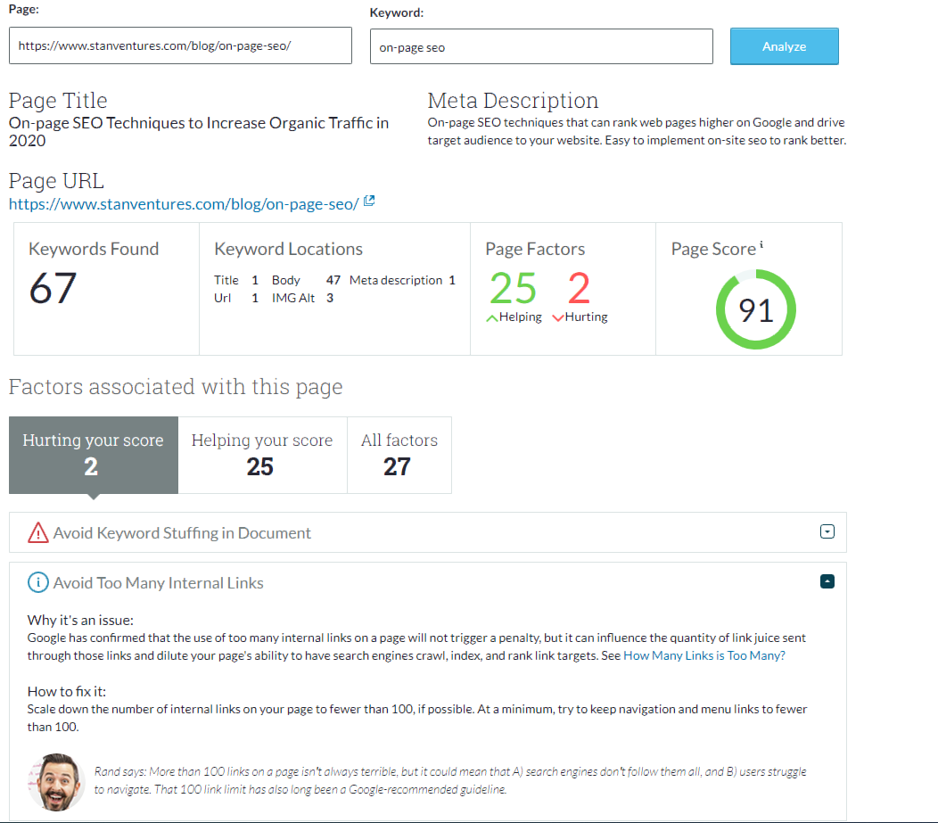Collapse the Avoid Too Many Internal Links arrow
The width and height of the screenshot is (938, 823).
coord(827,582)
